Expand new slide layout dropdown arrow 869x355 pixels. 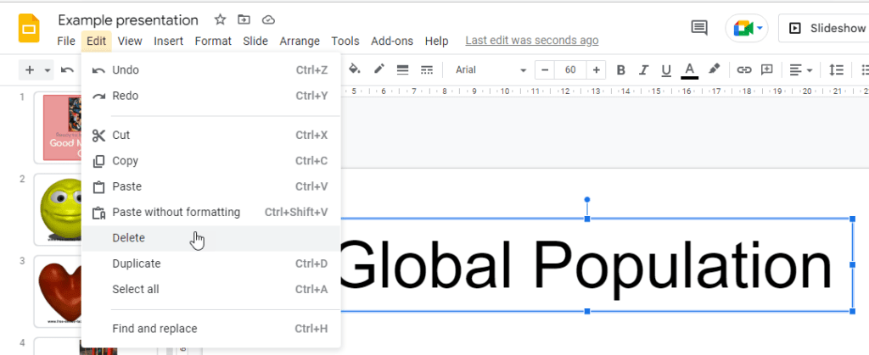[x=48, y=70]
